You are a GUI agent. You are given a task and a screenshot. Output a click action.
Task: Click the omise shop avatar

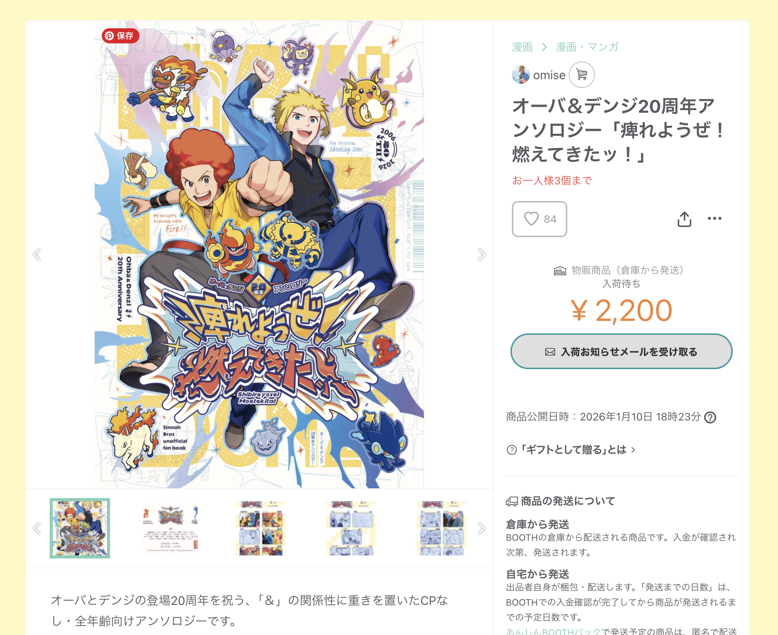(521, 75)
